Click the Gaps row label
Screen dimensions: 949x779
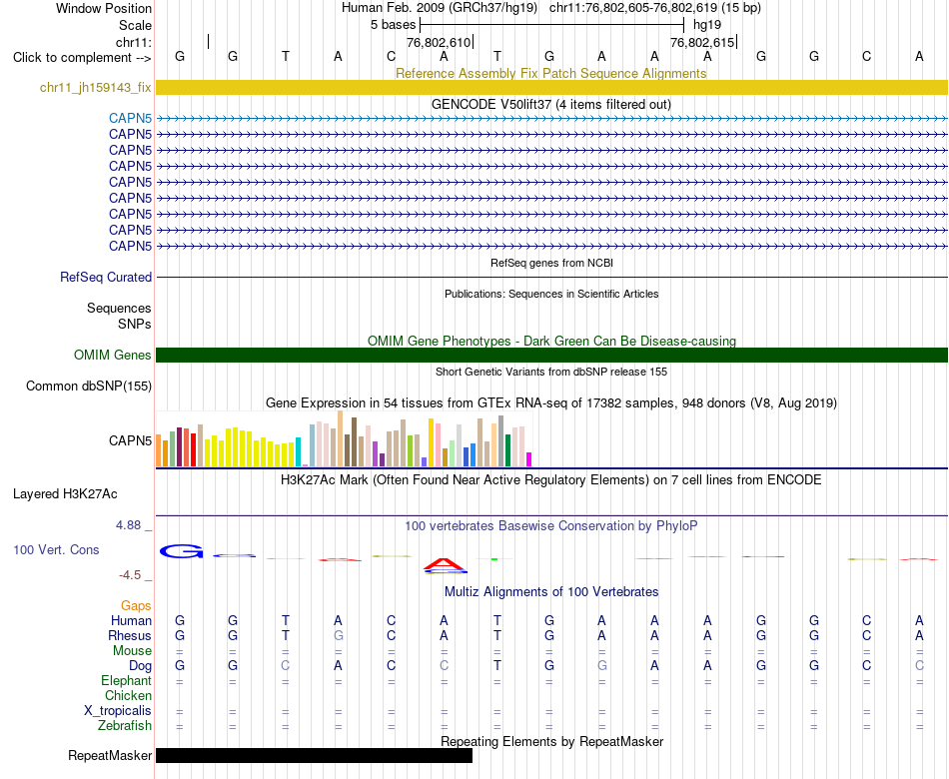[x=136, y=606]
